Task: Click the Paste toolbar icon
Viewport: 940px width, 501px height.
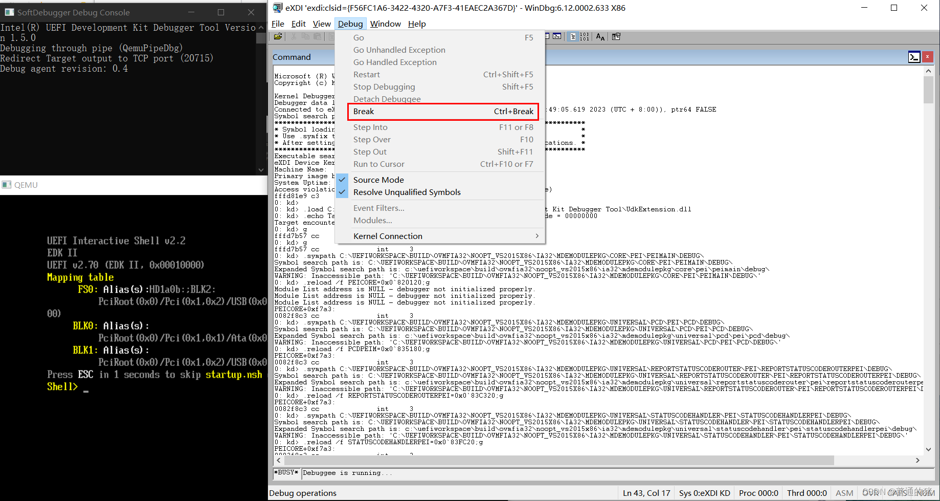Action: (317, 36)
